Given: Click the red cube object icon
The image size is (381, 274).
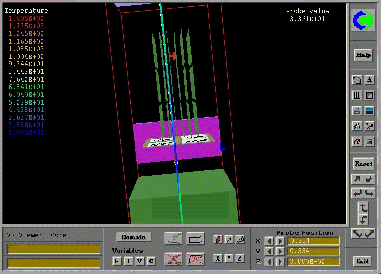Looking at the screenshot, I should (x=357, y=142).
